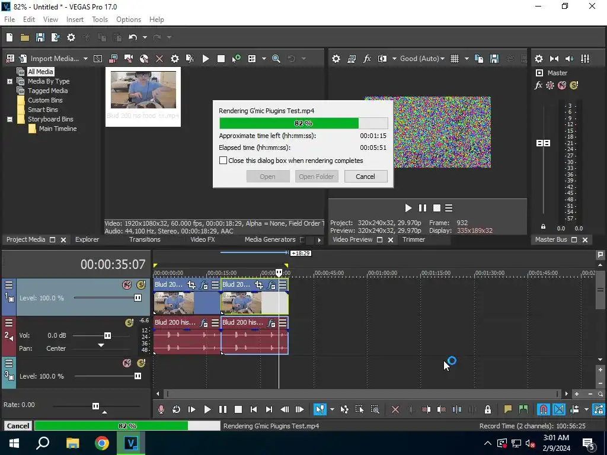607x455 pixels.
Task: Open the Insert menu
Action: click(75, 20)
